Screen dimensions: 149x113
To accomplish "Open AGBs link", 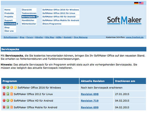I will (x=59, y=37).
